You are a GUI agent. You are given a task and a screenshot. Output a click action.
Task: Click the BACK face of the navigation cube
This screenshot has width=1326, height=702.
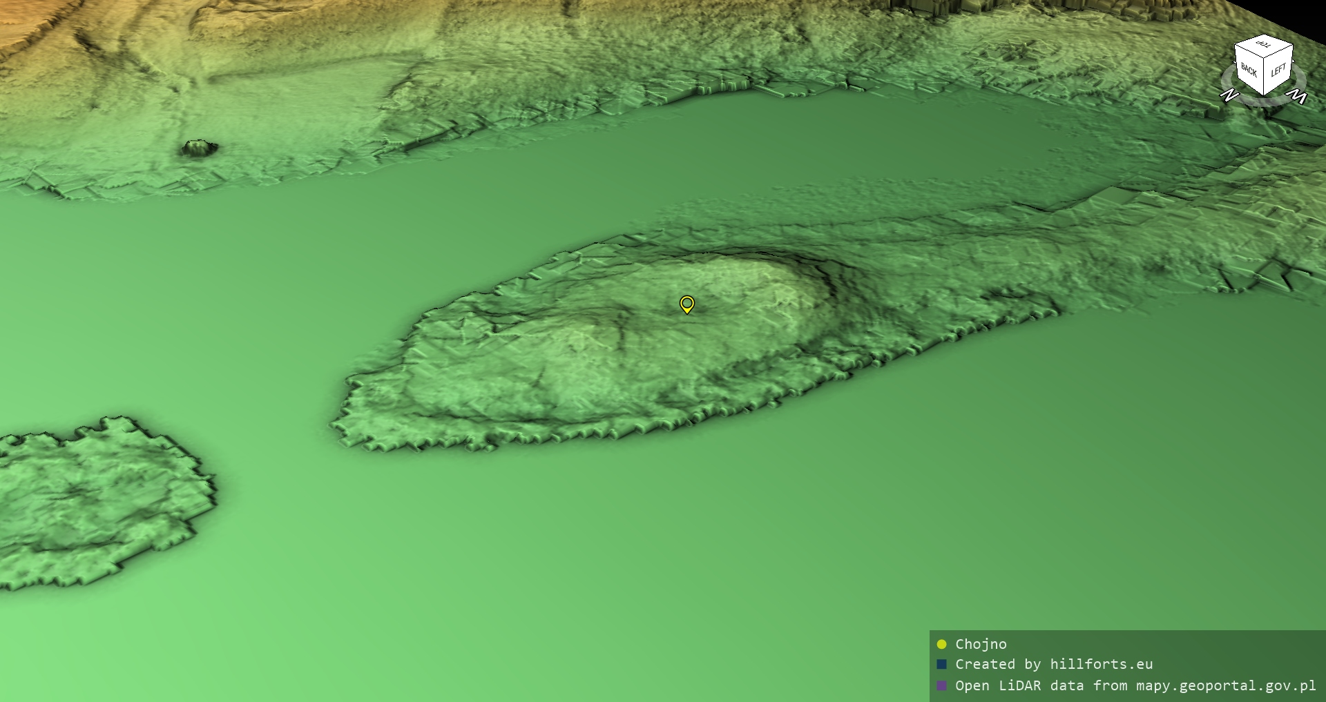(x=1249, y=70)
